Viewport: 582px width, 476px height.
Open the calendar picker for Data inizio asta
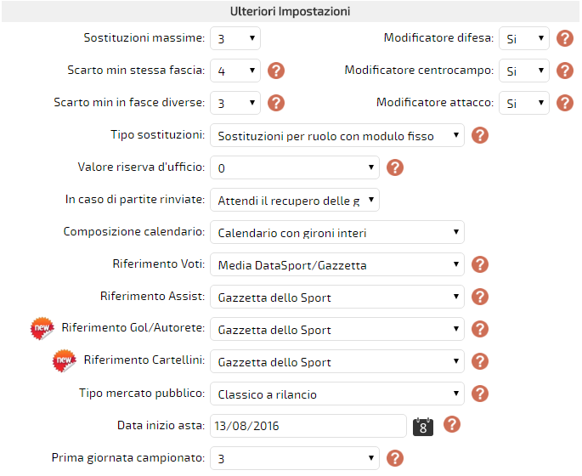[x=423, y=427]
